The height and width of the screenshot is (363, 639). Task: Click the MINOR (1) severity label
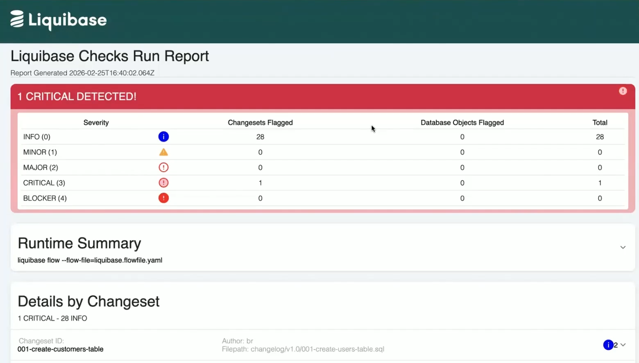pyautogui.click(x=40, y=152)
